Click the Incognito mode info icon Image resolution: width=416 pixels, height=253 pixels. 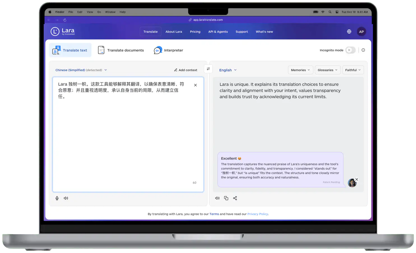tap(363, 50)
